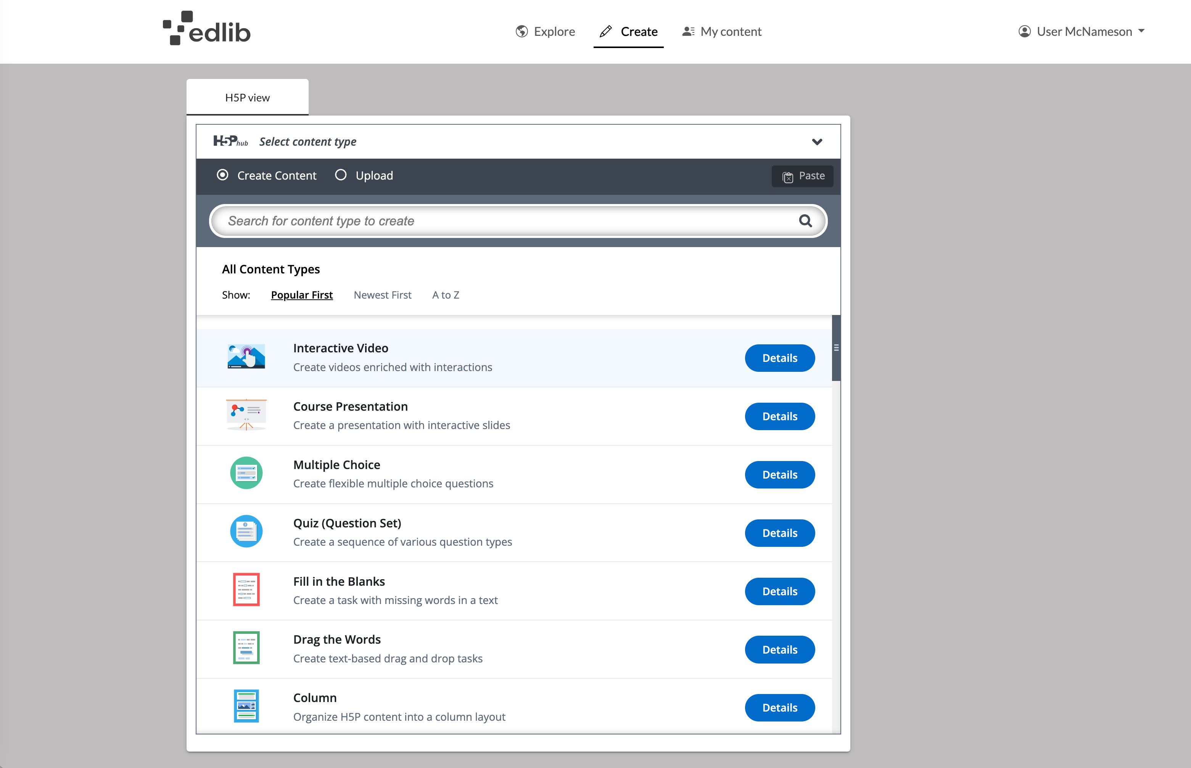Select the Create Content radio button
The height and width of the screenshot is (768, 1191).
pyautogui.click(x=222, y=175)
